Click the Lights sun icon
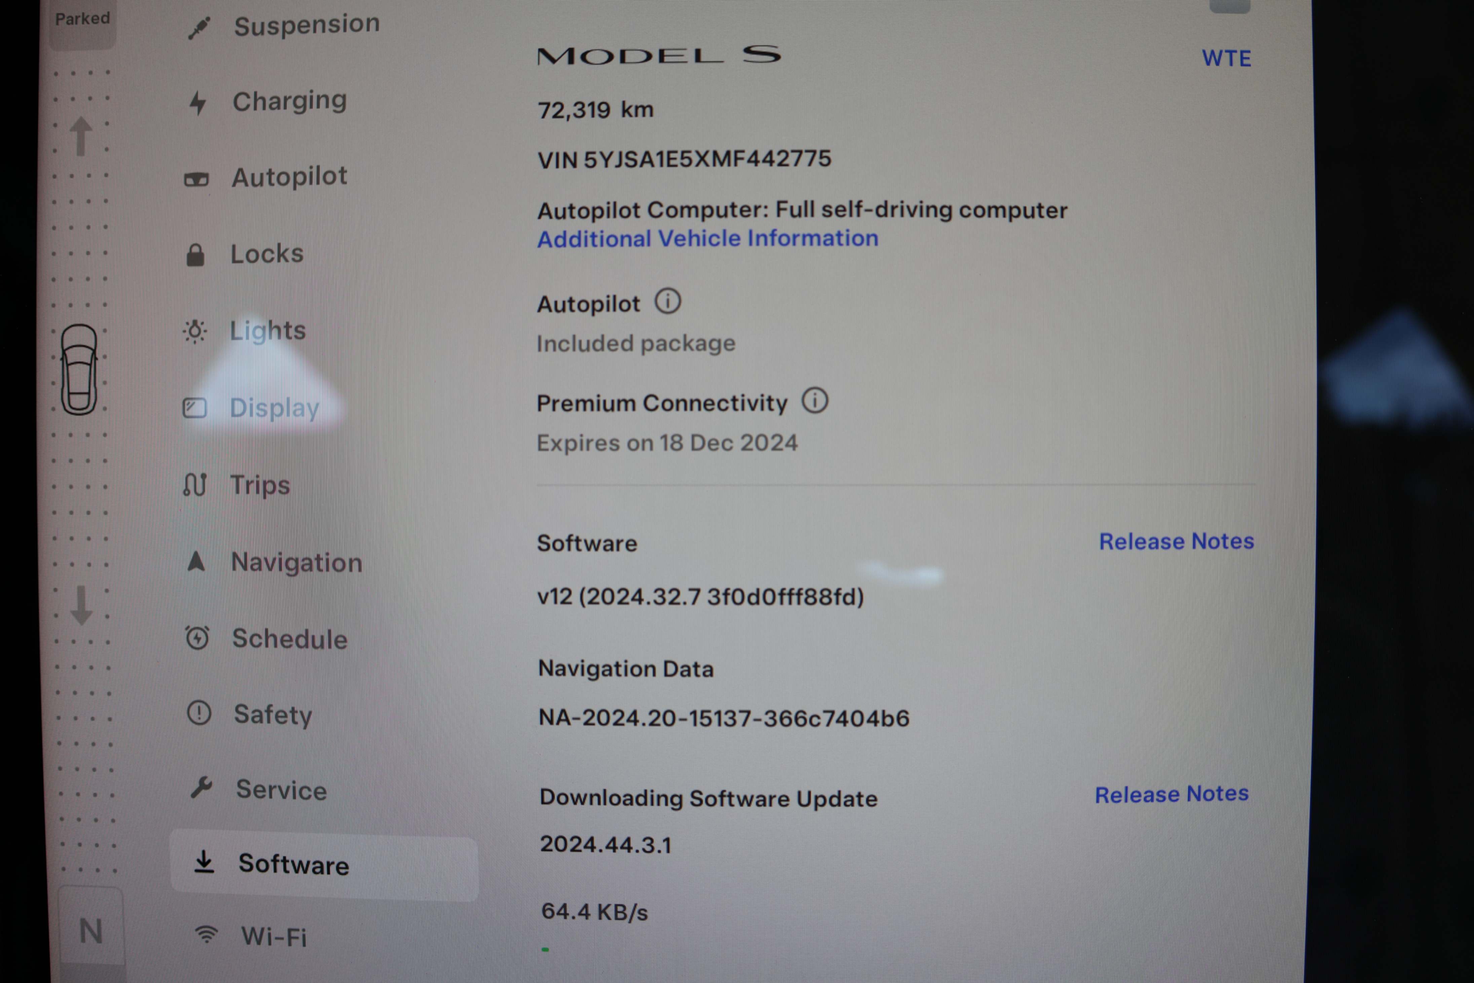The height and width of the screenshot is (983, 1474). click(x=195, y=331)
